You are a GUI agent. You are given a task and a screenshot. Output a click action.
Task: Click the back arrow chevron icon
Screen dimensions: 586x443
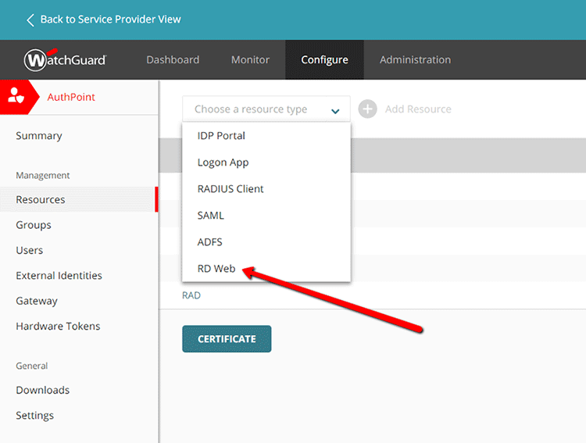(30, 20)
